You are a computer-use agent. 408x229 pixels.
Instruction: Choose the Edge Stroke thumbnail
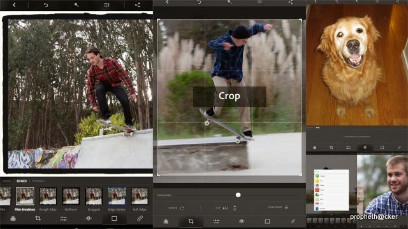pyautogui.click(x=117, y=197)
